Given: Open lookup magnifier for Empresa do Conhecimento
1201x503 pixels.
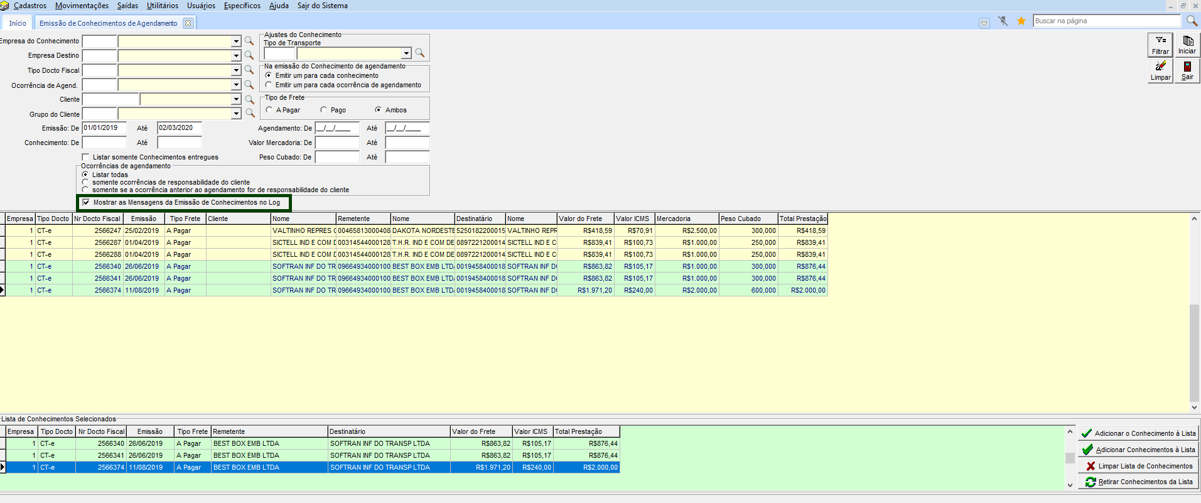Looking at the screenshot, I should tap(249, 41).
